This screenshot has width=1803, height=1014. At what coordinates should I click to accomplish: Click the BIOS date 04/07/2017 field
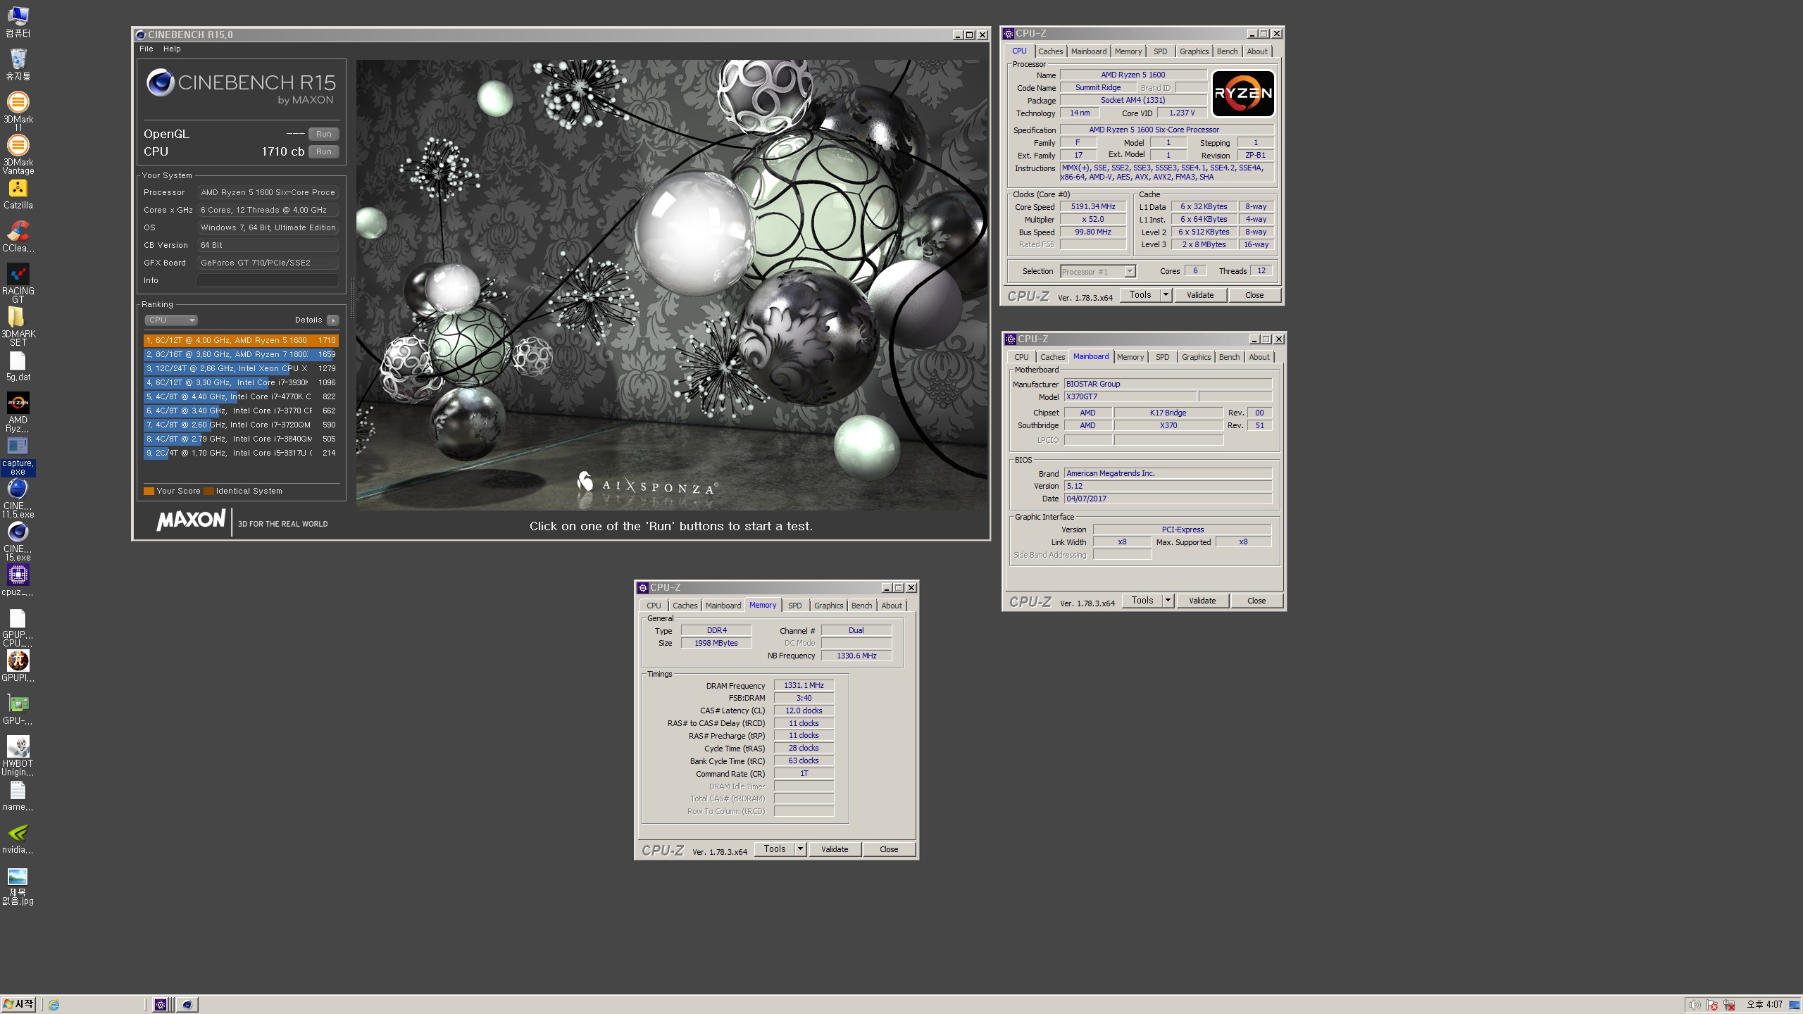(1168, 499)
